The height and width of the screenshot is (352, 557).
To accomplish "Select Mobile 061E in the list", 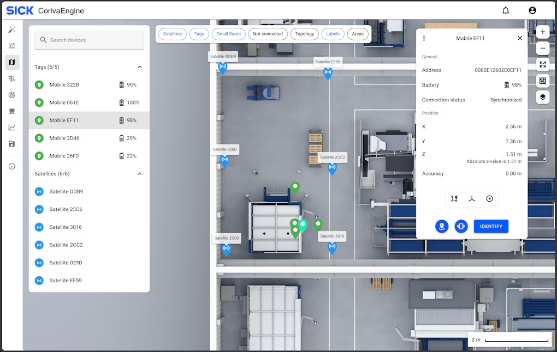I will (89, 102).
